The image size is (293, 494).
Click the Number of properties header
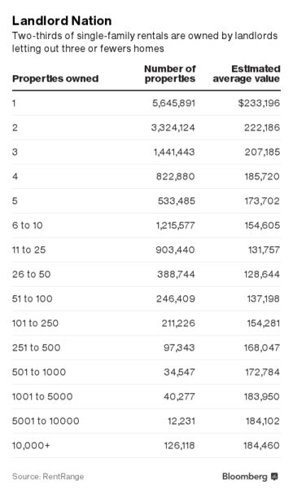pyautogui.click(x=170, y=73)
